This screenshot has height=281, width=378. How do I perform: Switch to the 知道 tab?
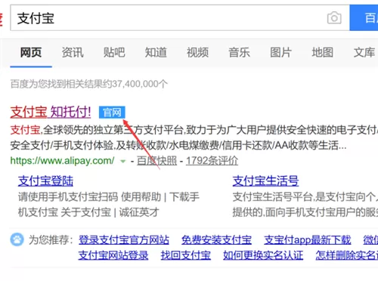click(156, 52)
